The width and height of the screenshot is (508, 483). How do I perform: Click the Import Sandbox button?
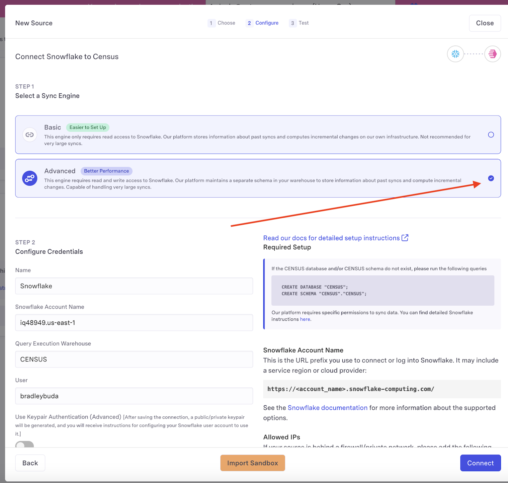pyautogui.click(x=252, y=463)
